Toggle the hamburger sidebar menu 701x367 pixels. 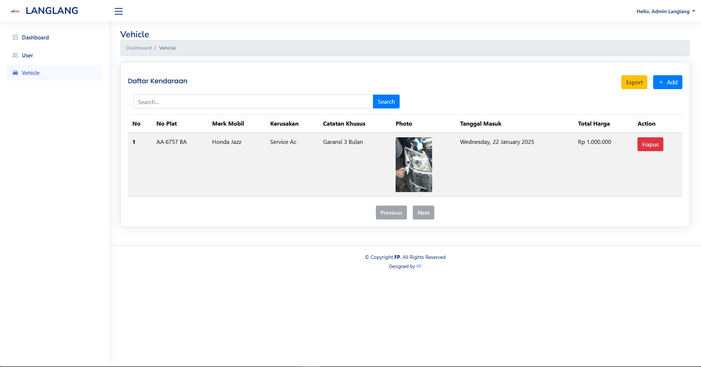tap(119, 11)
